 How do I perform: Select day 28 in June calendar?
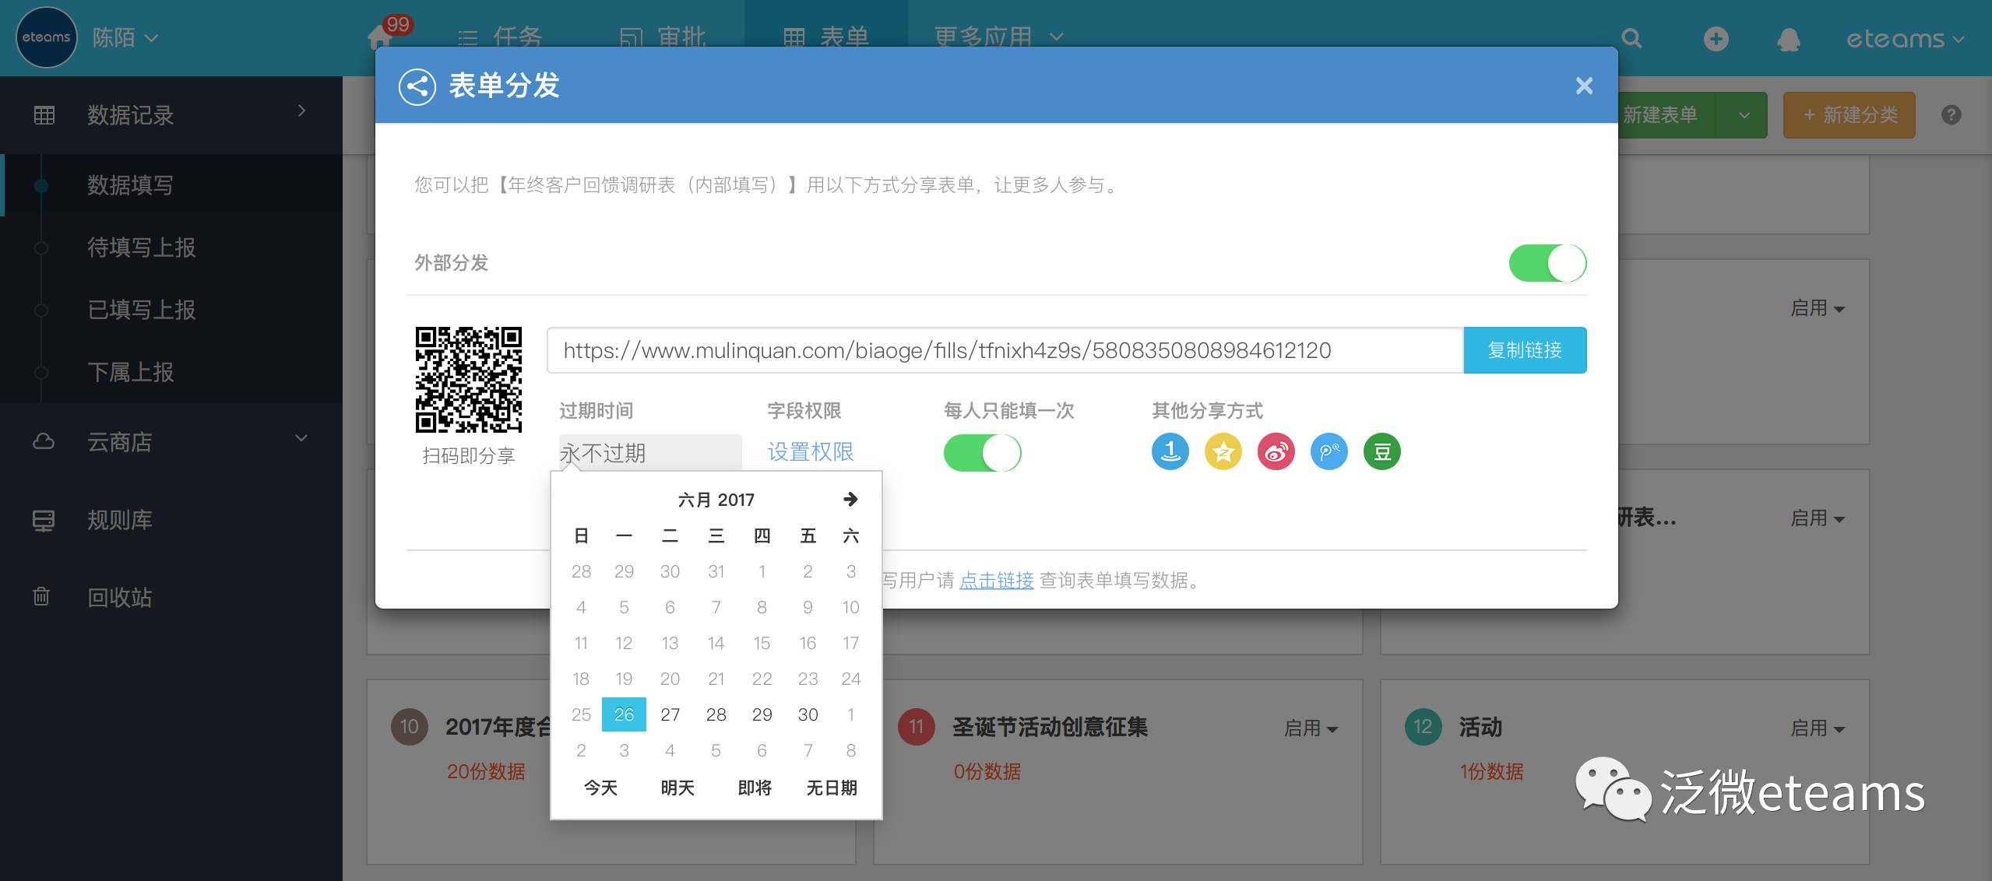(716, 714)
